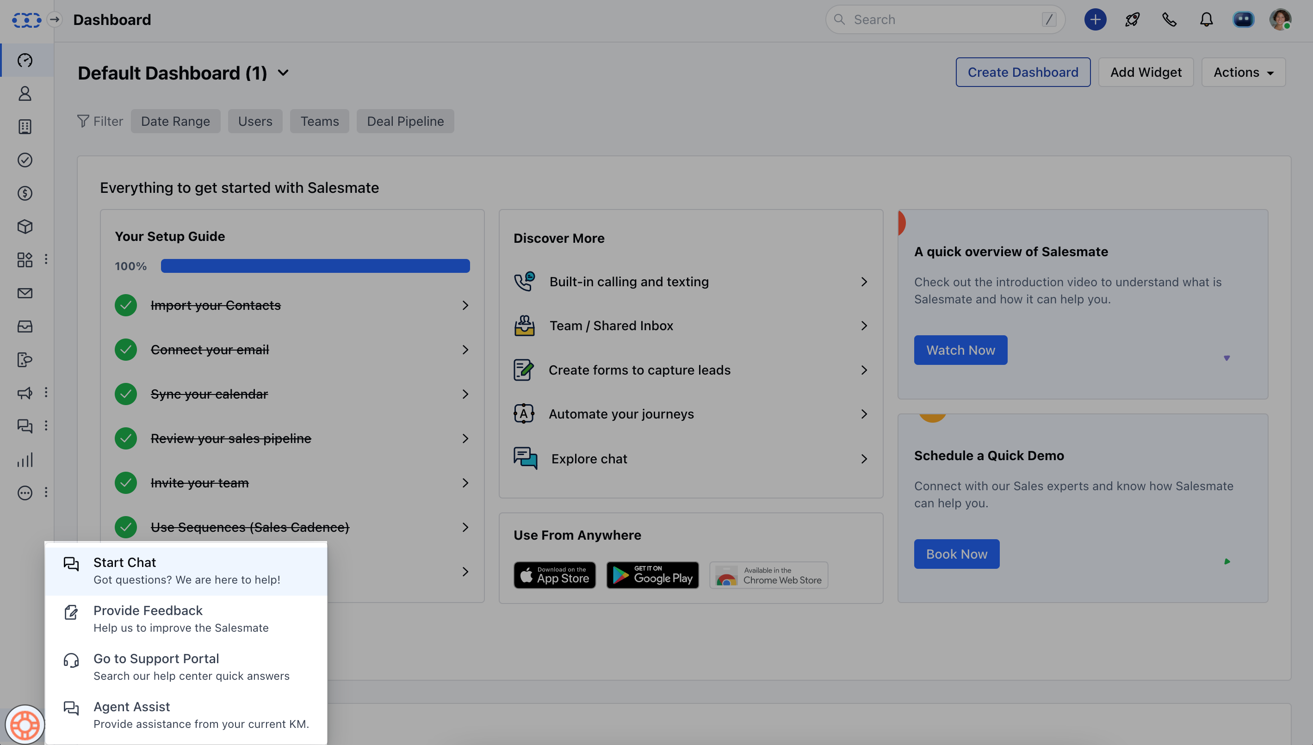Viewport: 1313px width, 745px height.
Task: Click the phone dialer icon in header
Action: tap(1169, 19)
